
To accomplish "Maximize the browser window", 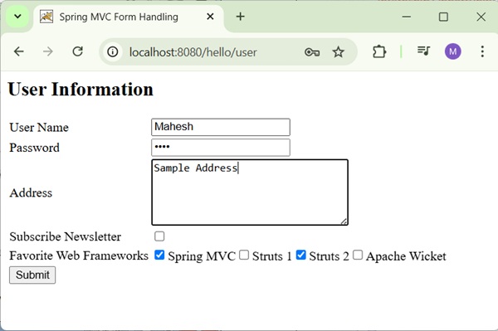I will tap(443, 17).
